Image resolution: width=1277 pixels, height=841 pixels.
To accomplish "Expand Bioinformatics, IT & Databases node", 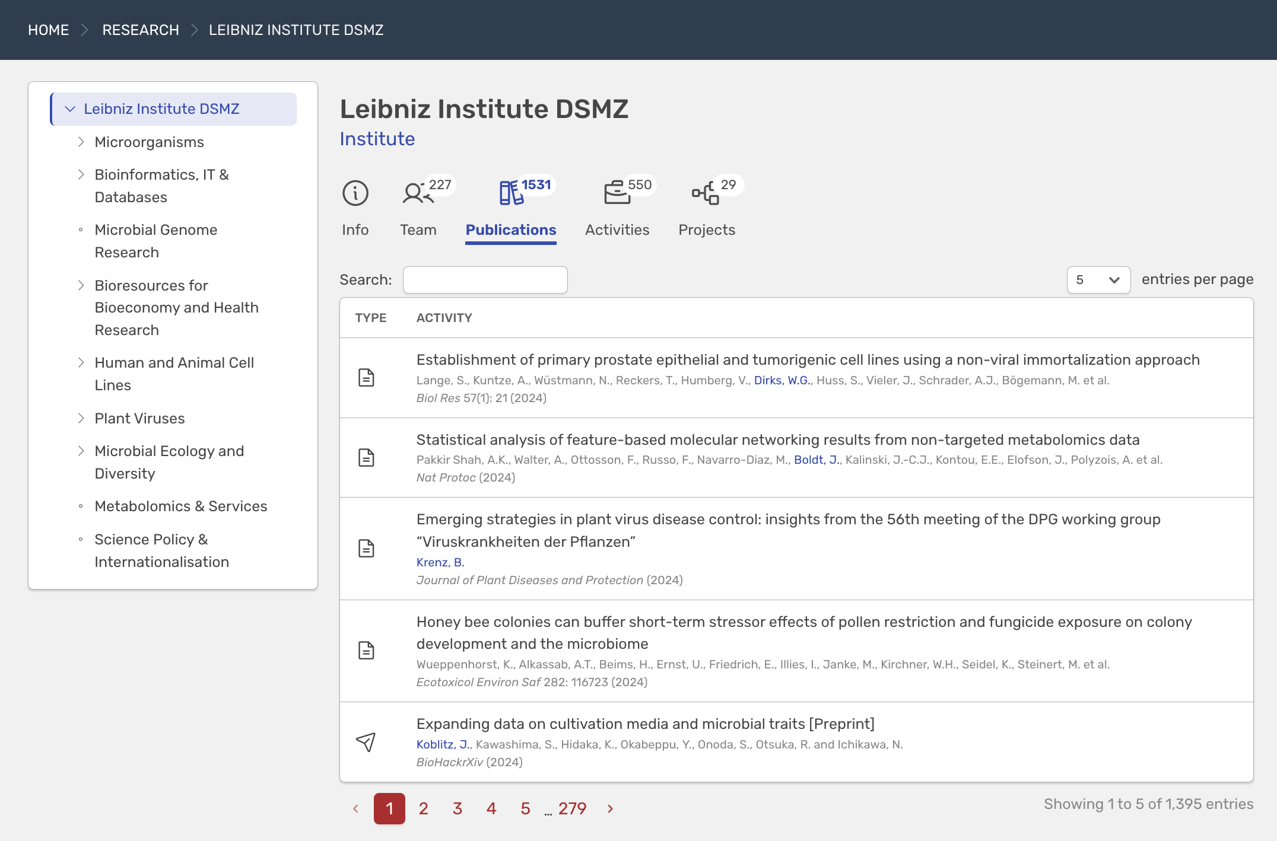I will [x=81, y=174].
